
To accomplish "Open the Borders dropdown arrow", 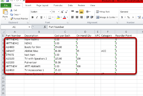I will tap(53, 17).
